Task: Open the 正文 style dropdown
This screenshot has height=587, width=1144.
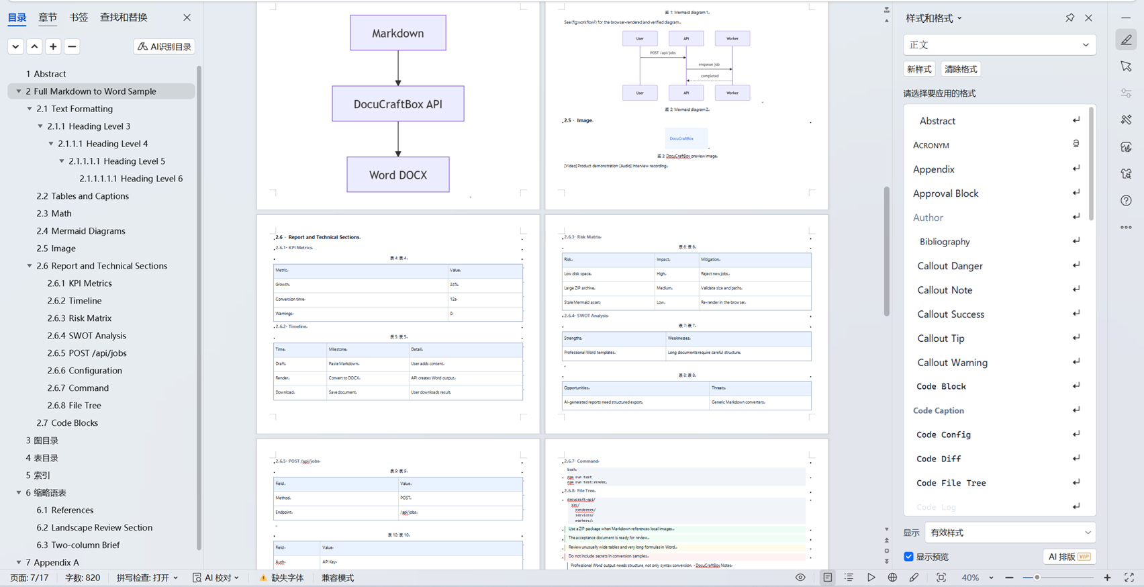Action: [1000, 45]
